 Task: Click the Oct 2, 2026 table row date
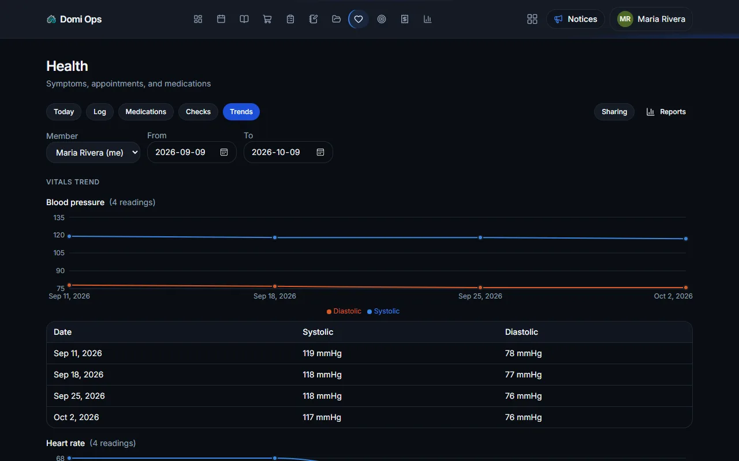(76, 417)
